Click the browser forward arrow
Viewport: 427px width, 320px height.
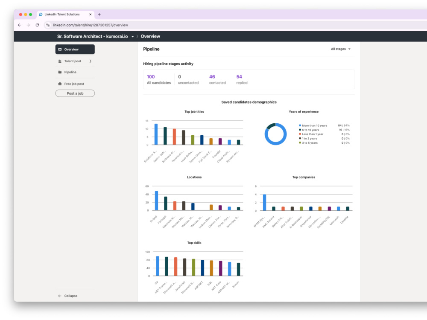pyautogui.click(x=28, y=25)
